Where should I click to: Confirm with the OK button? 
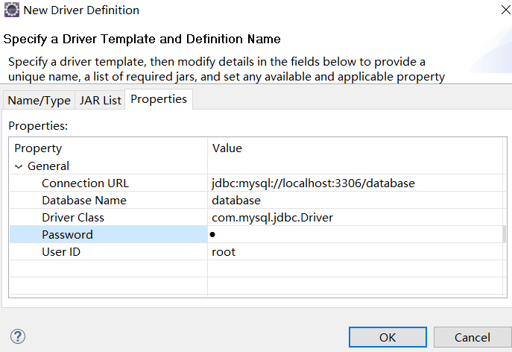tap(388, 337)
